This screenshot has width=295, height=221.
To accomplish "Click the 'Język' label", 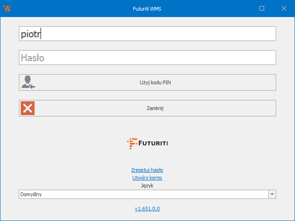I will coord(147,186).
